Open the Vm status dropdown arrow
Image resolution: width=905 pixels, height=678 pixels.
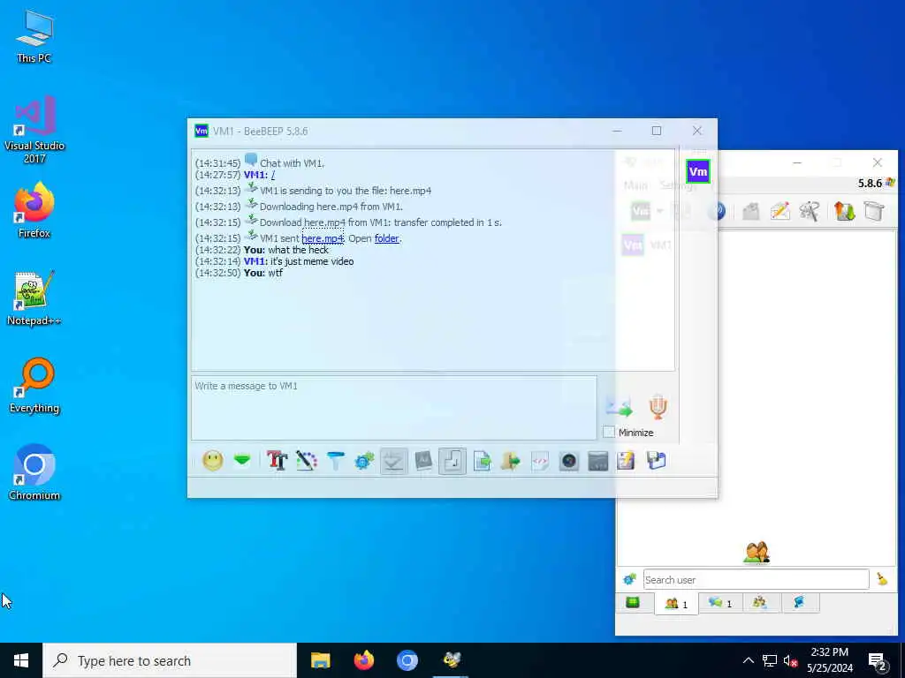point(659,212)
